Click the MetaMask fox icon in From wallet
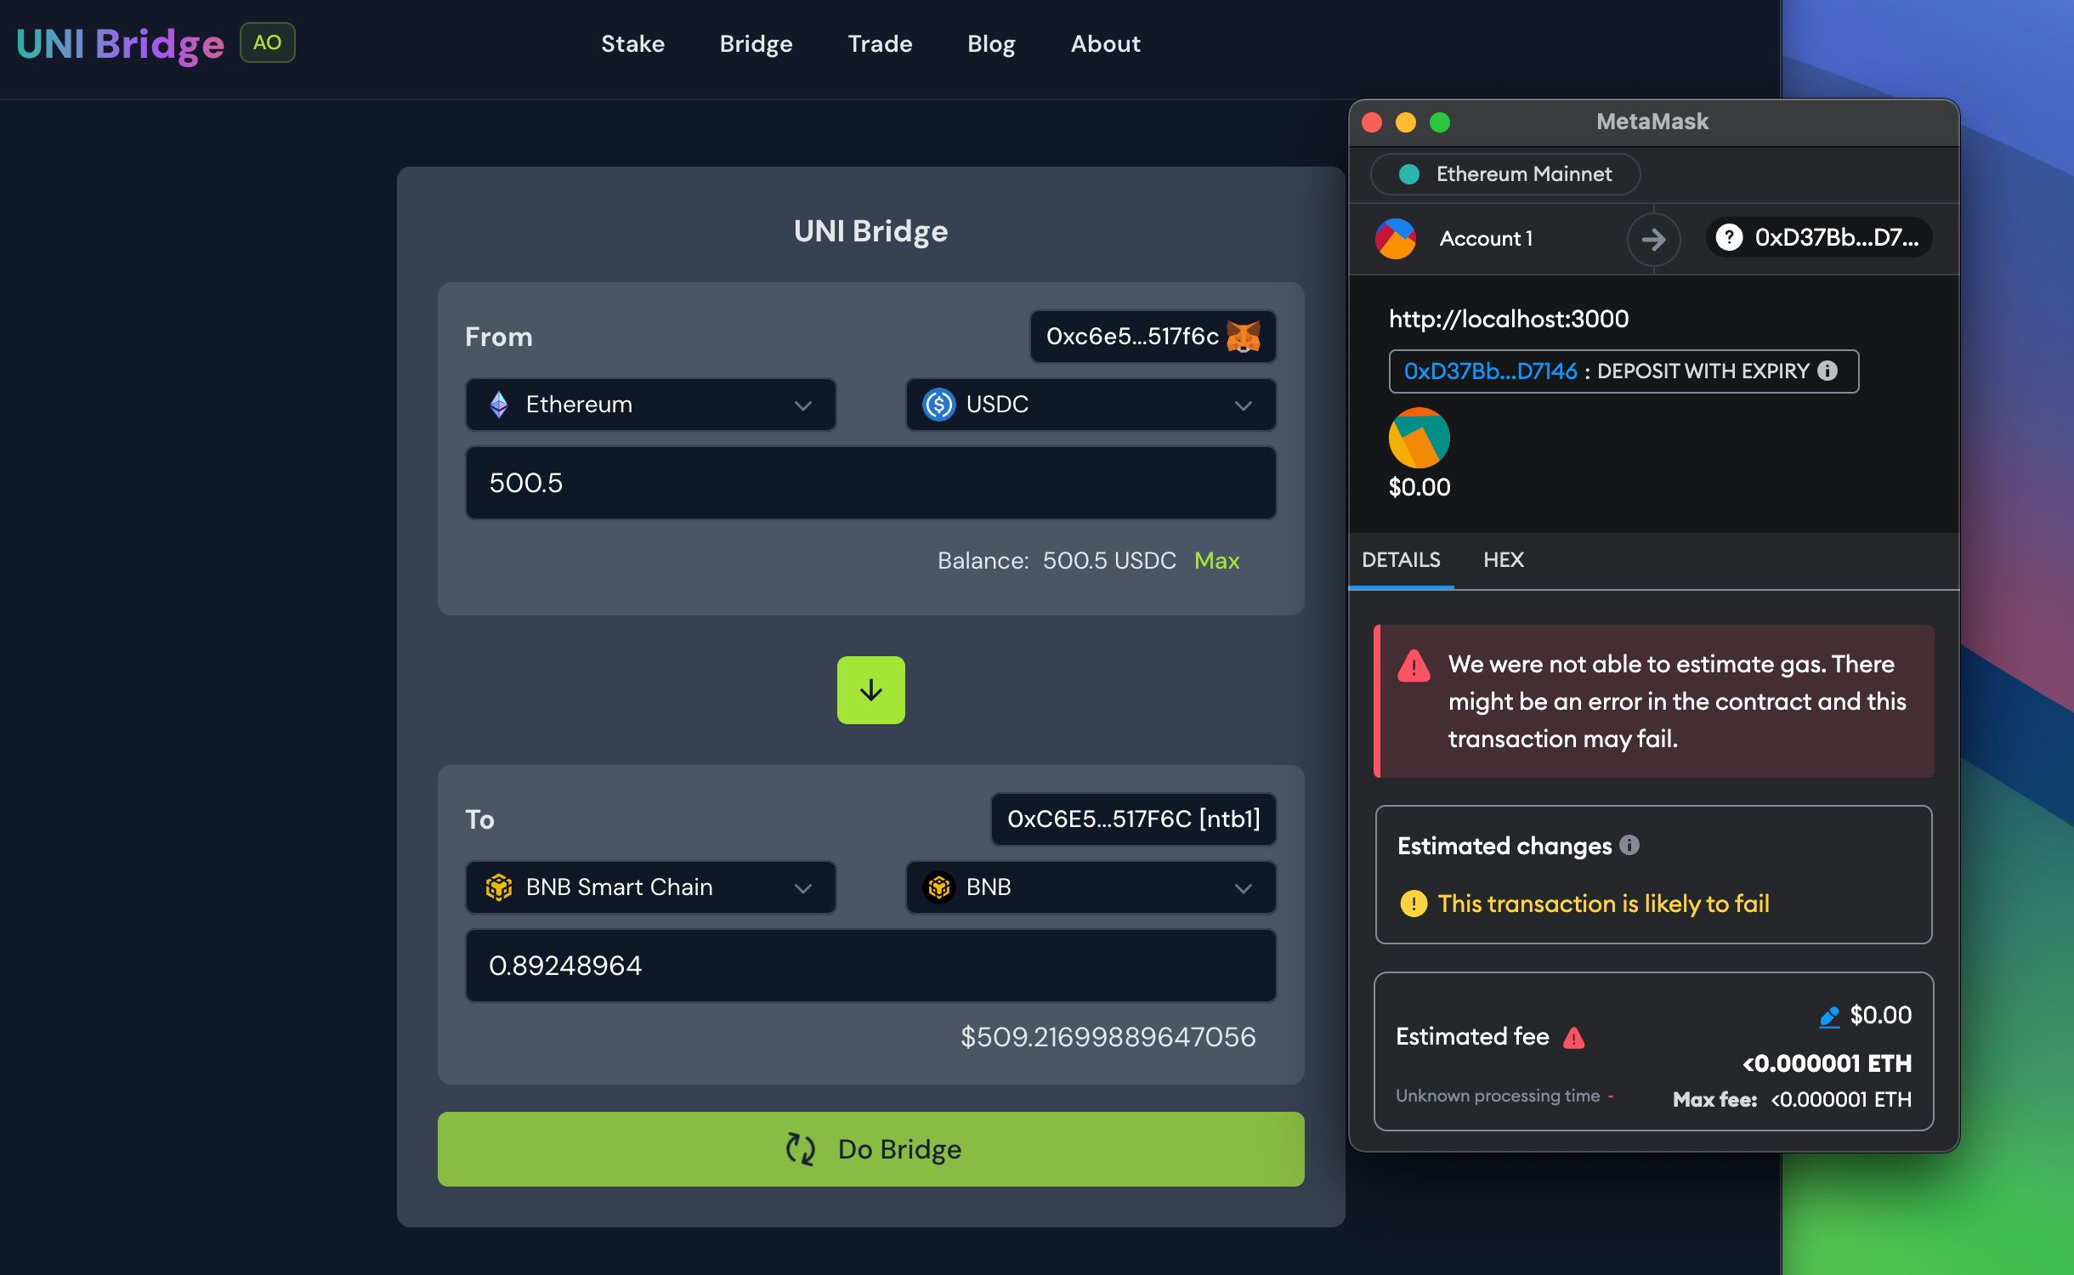 (x=1244, y=337)
